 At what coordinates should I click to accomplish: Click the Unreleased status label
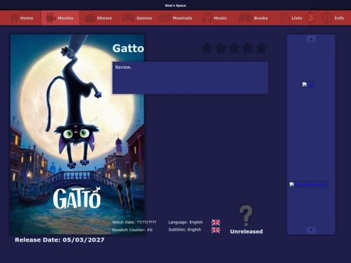(x=246, y=231)
